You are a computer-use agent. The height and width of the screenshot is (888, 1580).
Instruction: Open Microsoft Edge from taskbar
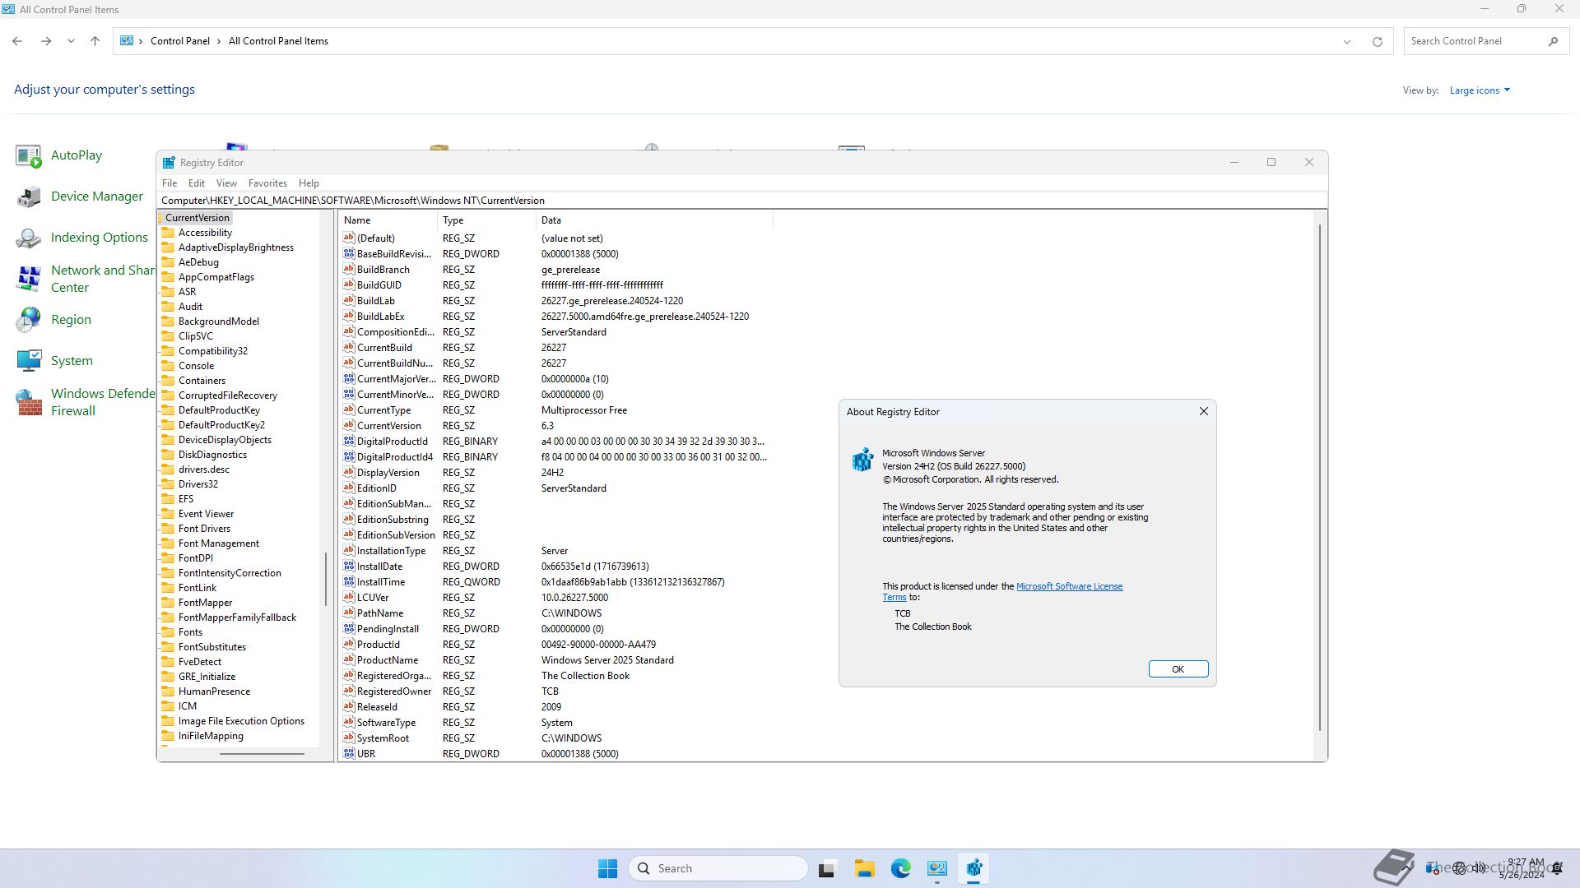click(x=900, y=868)
